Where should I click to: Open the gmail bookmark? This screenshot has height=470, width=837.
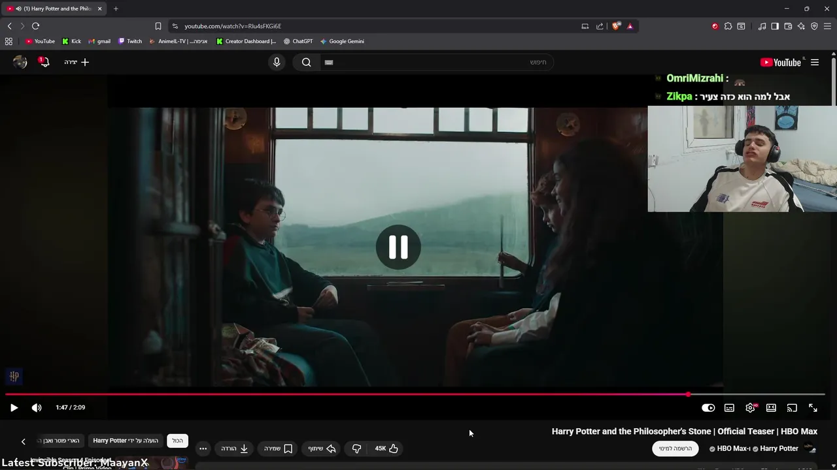[x=99, y=41]
